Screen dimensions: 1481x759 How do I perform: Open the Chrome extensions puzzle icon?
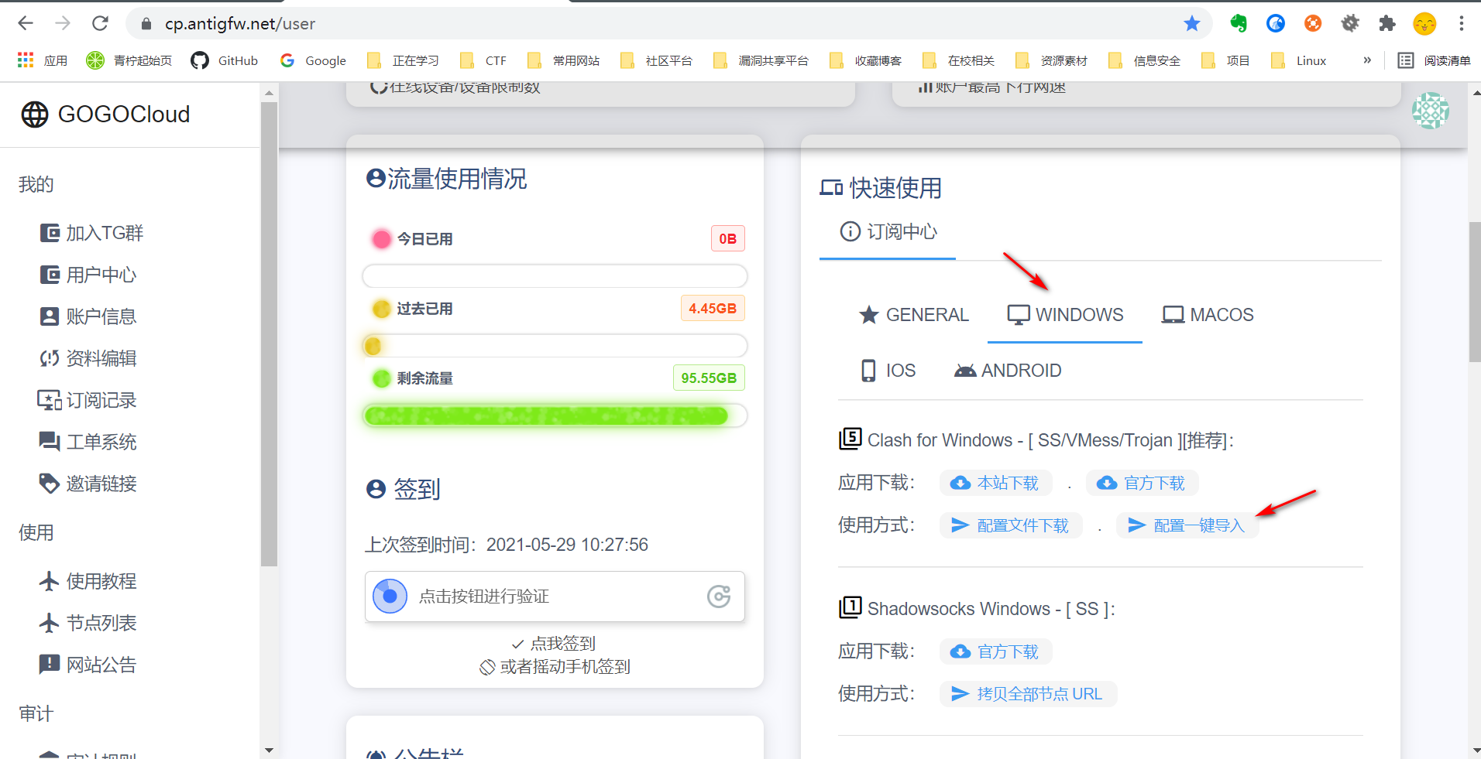(1387, 23)
